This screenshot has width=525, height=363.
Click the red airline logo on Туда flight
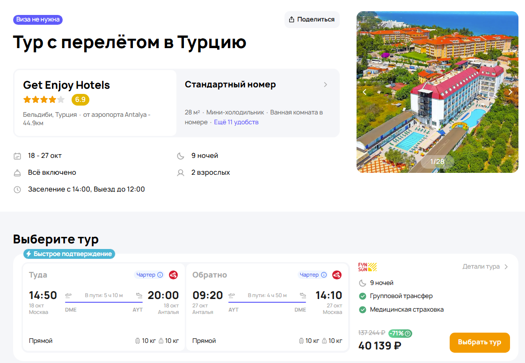(x=173, y=275)
